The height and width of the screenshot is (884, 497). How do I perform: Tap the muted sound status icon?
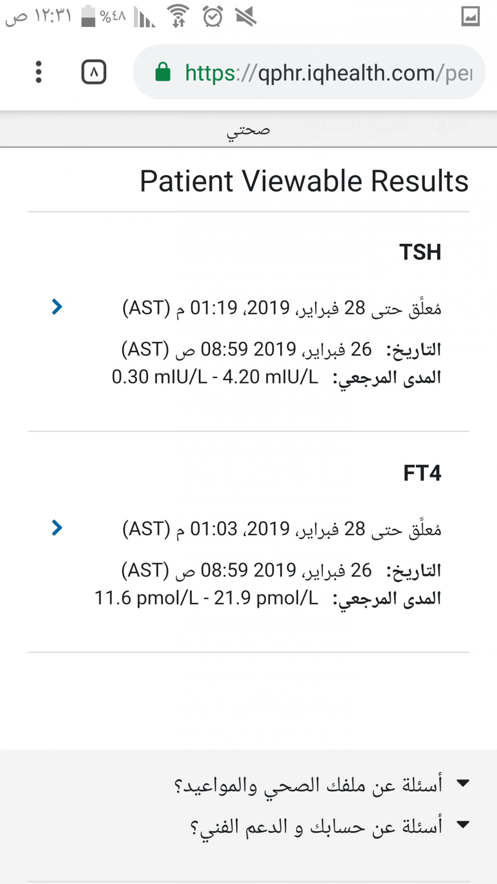coord(246,17)
